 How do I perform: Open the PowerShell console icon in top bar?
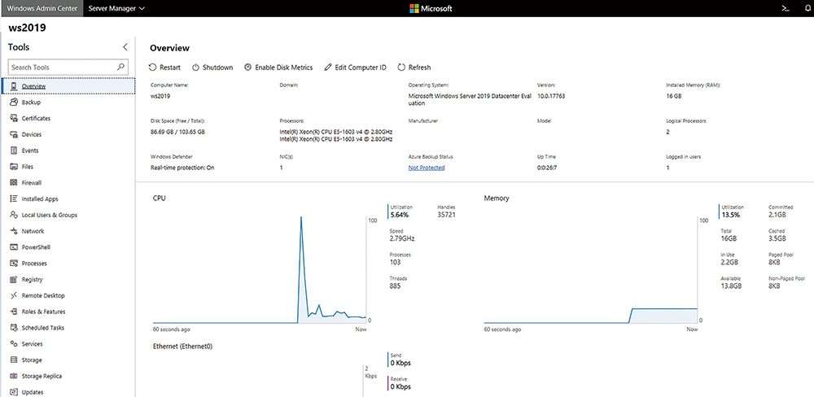[x=786, y=8]
